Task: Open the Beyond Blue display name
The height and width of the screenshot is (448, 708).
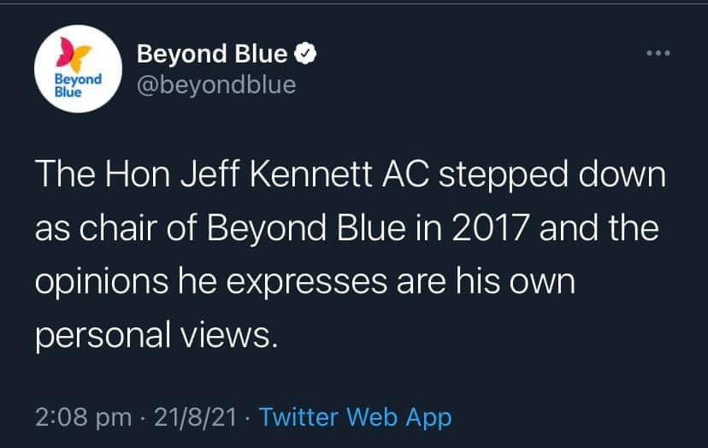Action: (212, 54)
